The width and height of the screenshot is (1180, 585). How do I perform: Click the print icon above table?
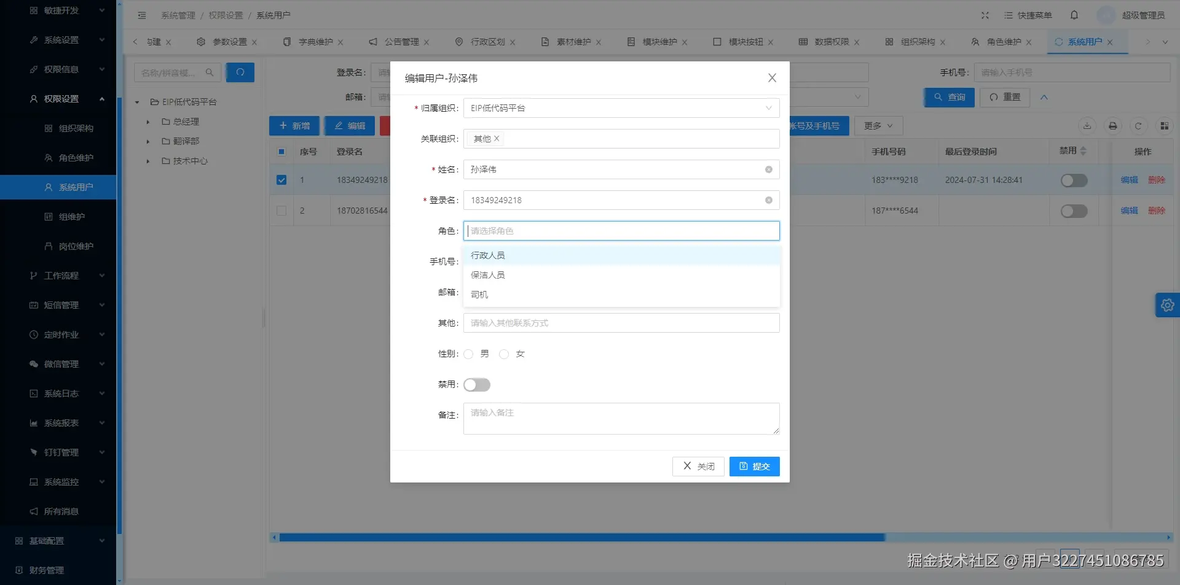pyautogui.click(x=1112, y=126)
